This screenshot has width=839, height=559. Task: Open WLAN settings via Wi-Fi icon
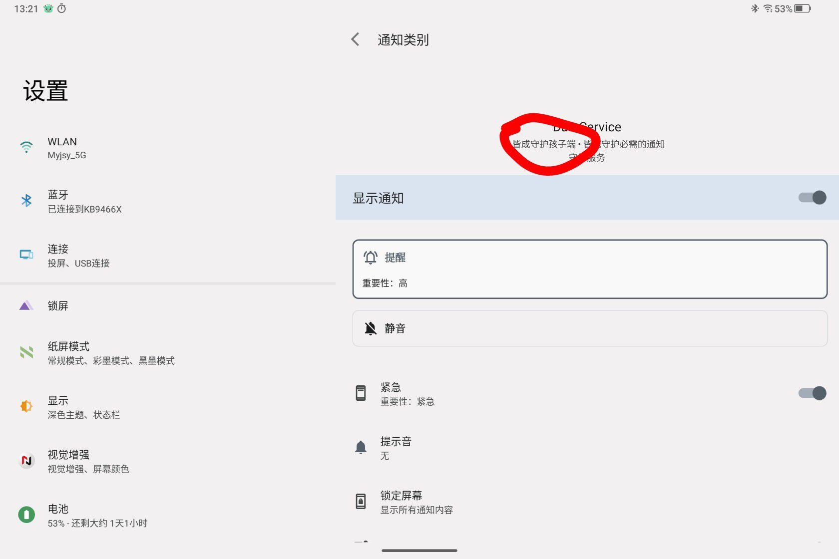coord(26,147)
